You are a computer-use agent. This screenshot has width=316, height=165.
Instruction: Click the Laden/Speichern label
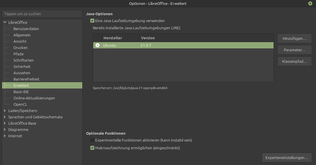[23, 111]
